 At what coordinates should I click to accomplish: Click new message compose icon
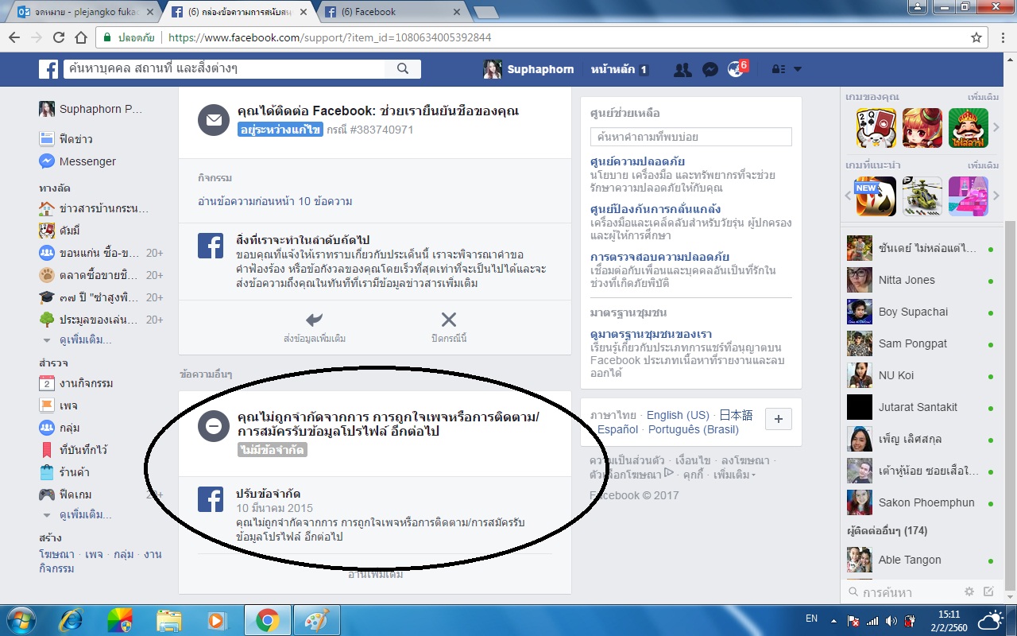988,591
